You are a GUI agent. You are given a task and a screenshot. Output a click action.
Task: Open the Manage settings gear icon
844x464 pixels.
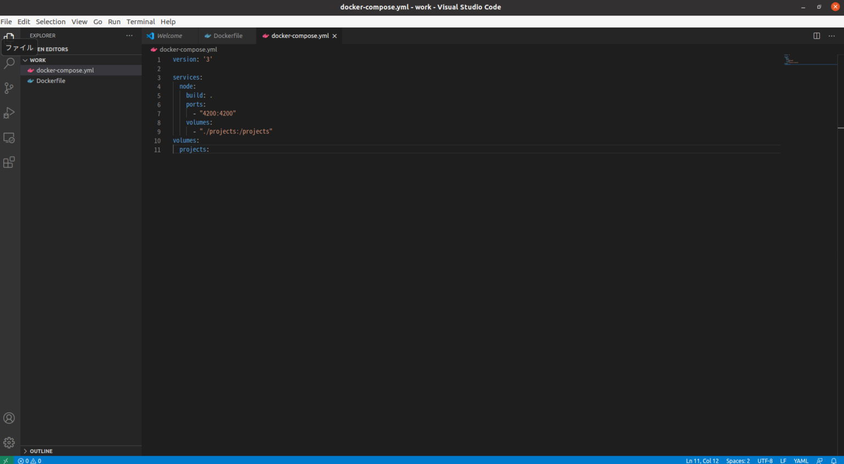[x=9, y=442]
